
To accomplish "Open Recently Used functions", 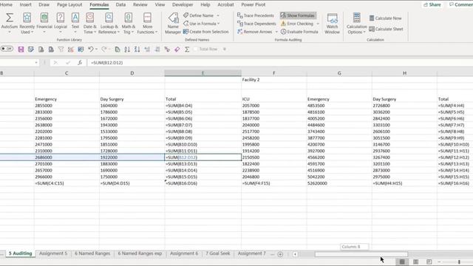I will [27, 23].
